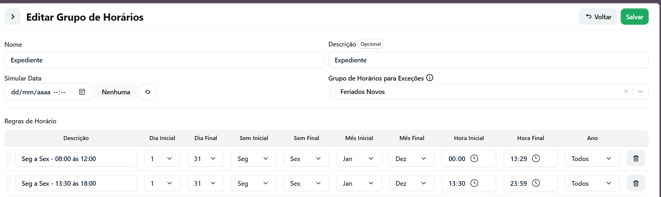This screenshot has height=197, width=661.
Task: Open Sem Final dropdown in 13:30 às 18:00 row
Action: [306, 183]
